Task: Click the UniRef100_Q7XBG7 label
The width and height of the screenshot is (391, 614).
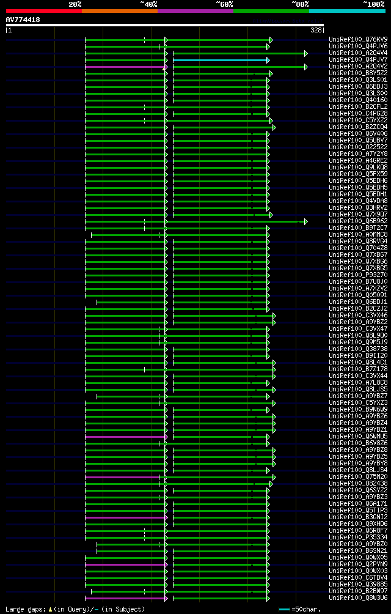Action: [358, 255]
